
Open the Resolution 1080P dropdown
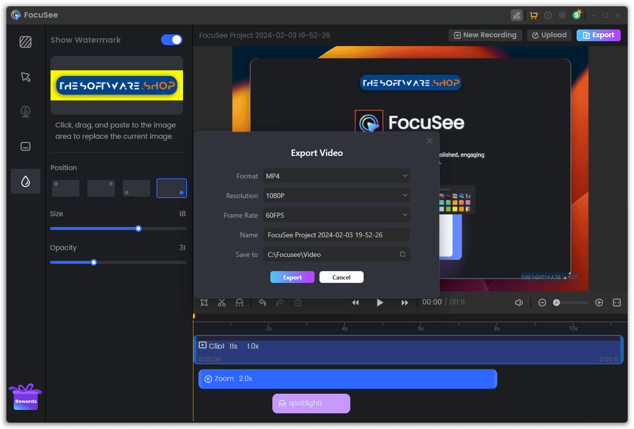tap(337, 195)
